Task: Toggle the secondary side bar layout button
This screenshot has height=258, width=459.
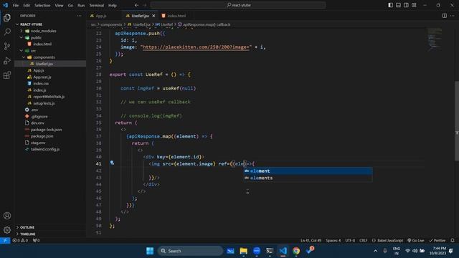Action: coord(406,5)
